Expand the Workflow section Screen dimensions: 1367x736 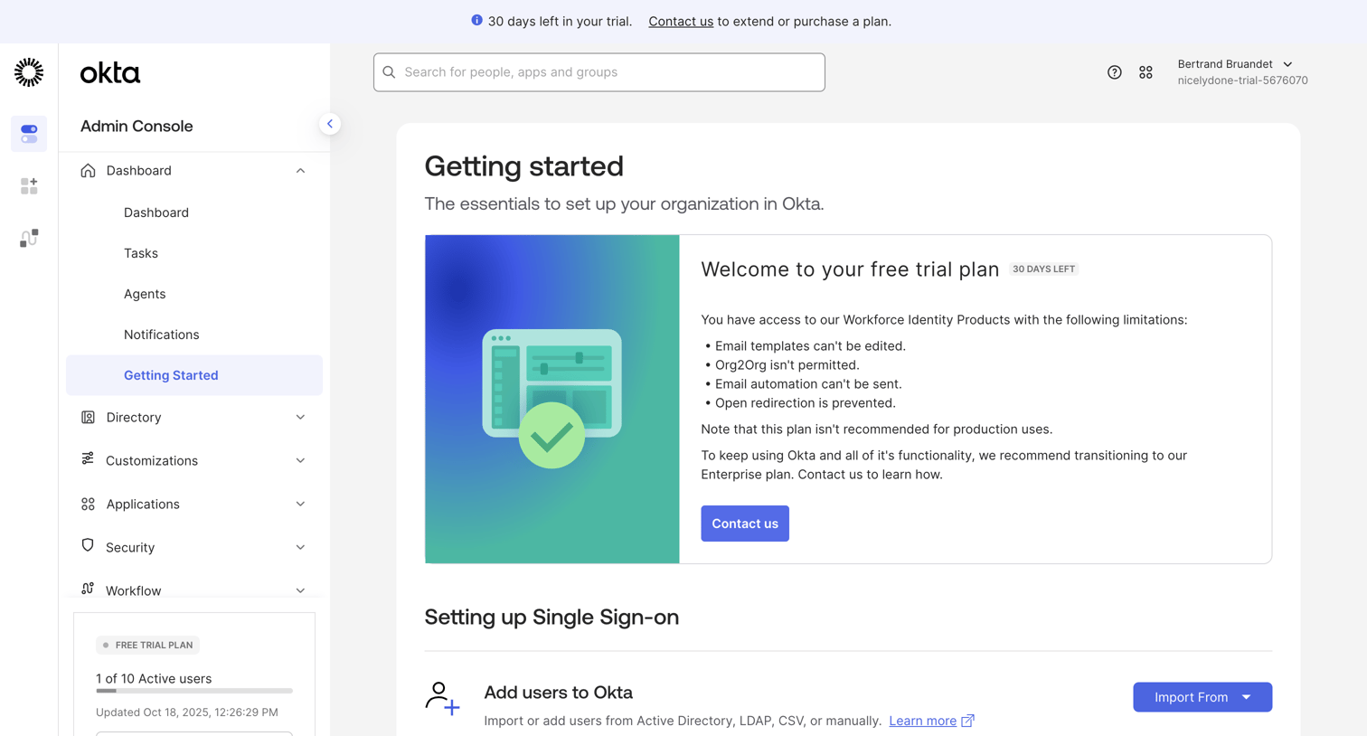(300, 590)
